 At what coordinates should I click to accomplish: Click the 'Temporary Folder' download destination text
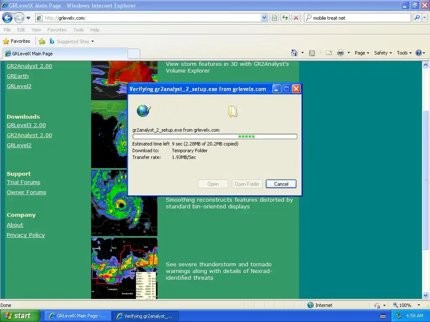coord(189,151)
